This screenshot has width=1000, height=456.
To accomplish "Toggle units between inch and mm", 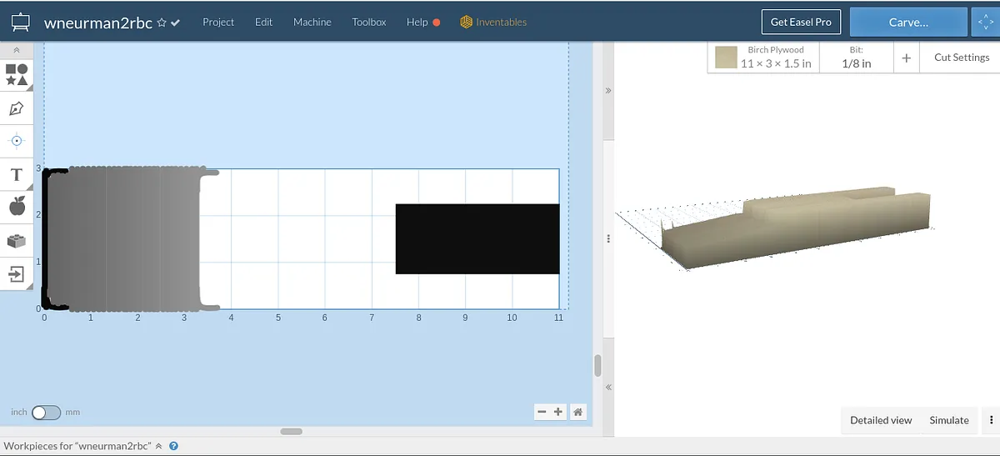I will pos(46,413).
